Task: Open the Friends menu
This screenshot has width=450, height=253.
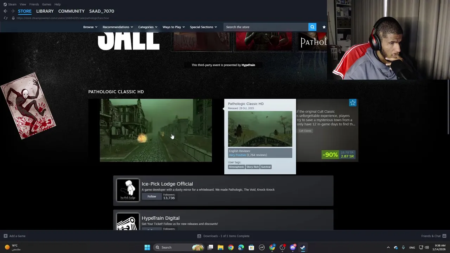Action: coord(34,4)
